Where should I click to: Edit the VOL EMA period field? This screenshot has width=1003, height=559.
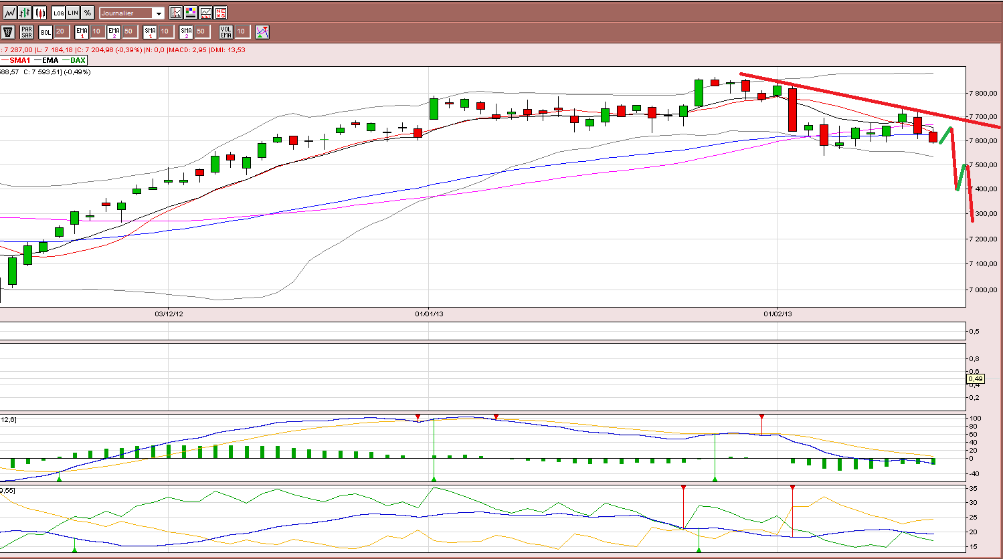tap(242, 31)
